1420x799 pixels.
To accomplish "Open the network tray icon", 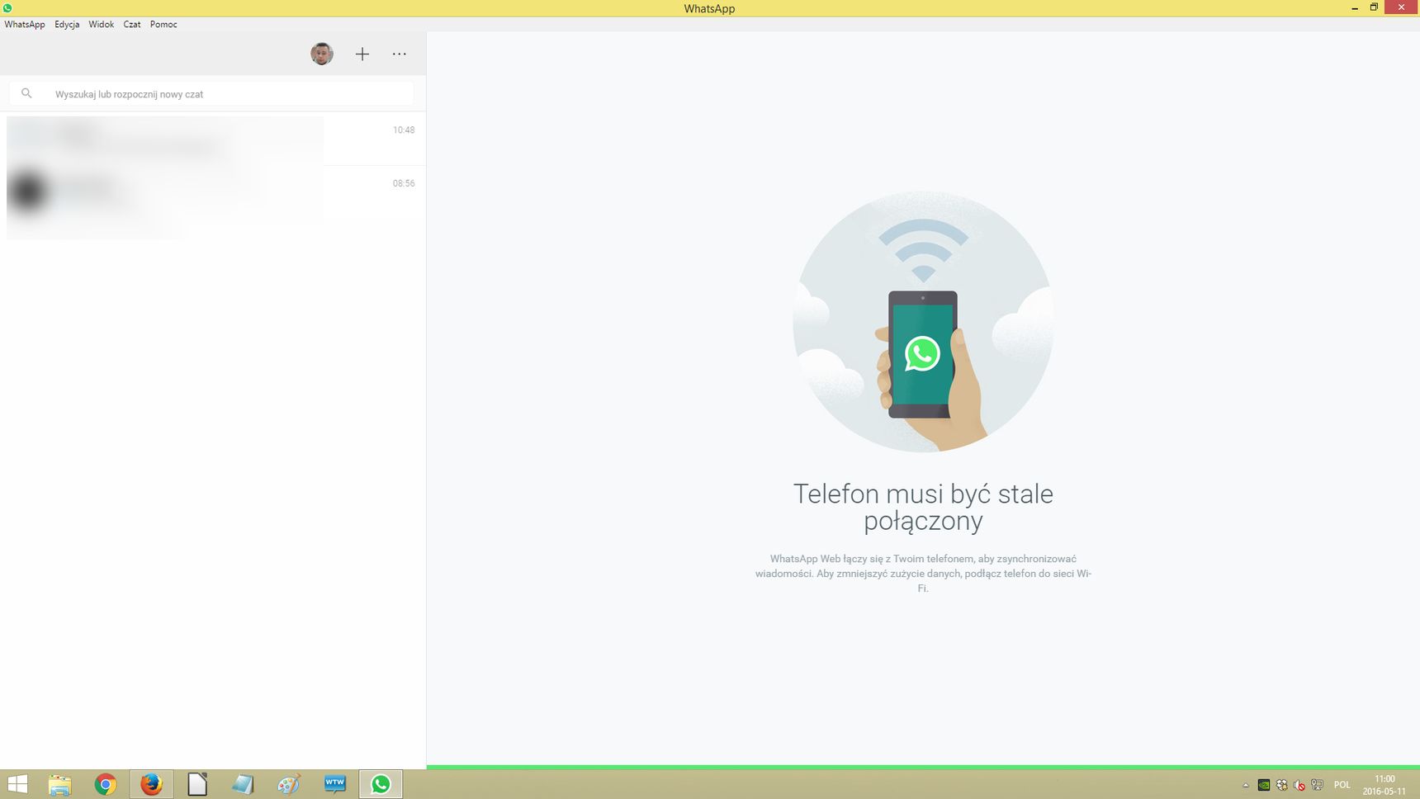I will point(1317,785).
